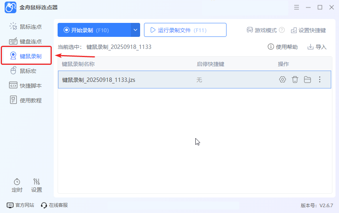Maximize the application window
The width and height of the screenshot is (339, 213).
point(320,7)
